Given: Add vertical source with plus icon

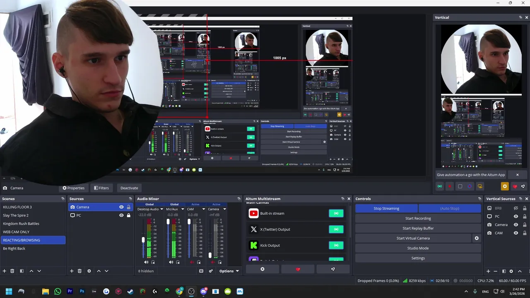Looking at the screenshot, I should point(488,271).
